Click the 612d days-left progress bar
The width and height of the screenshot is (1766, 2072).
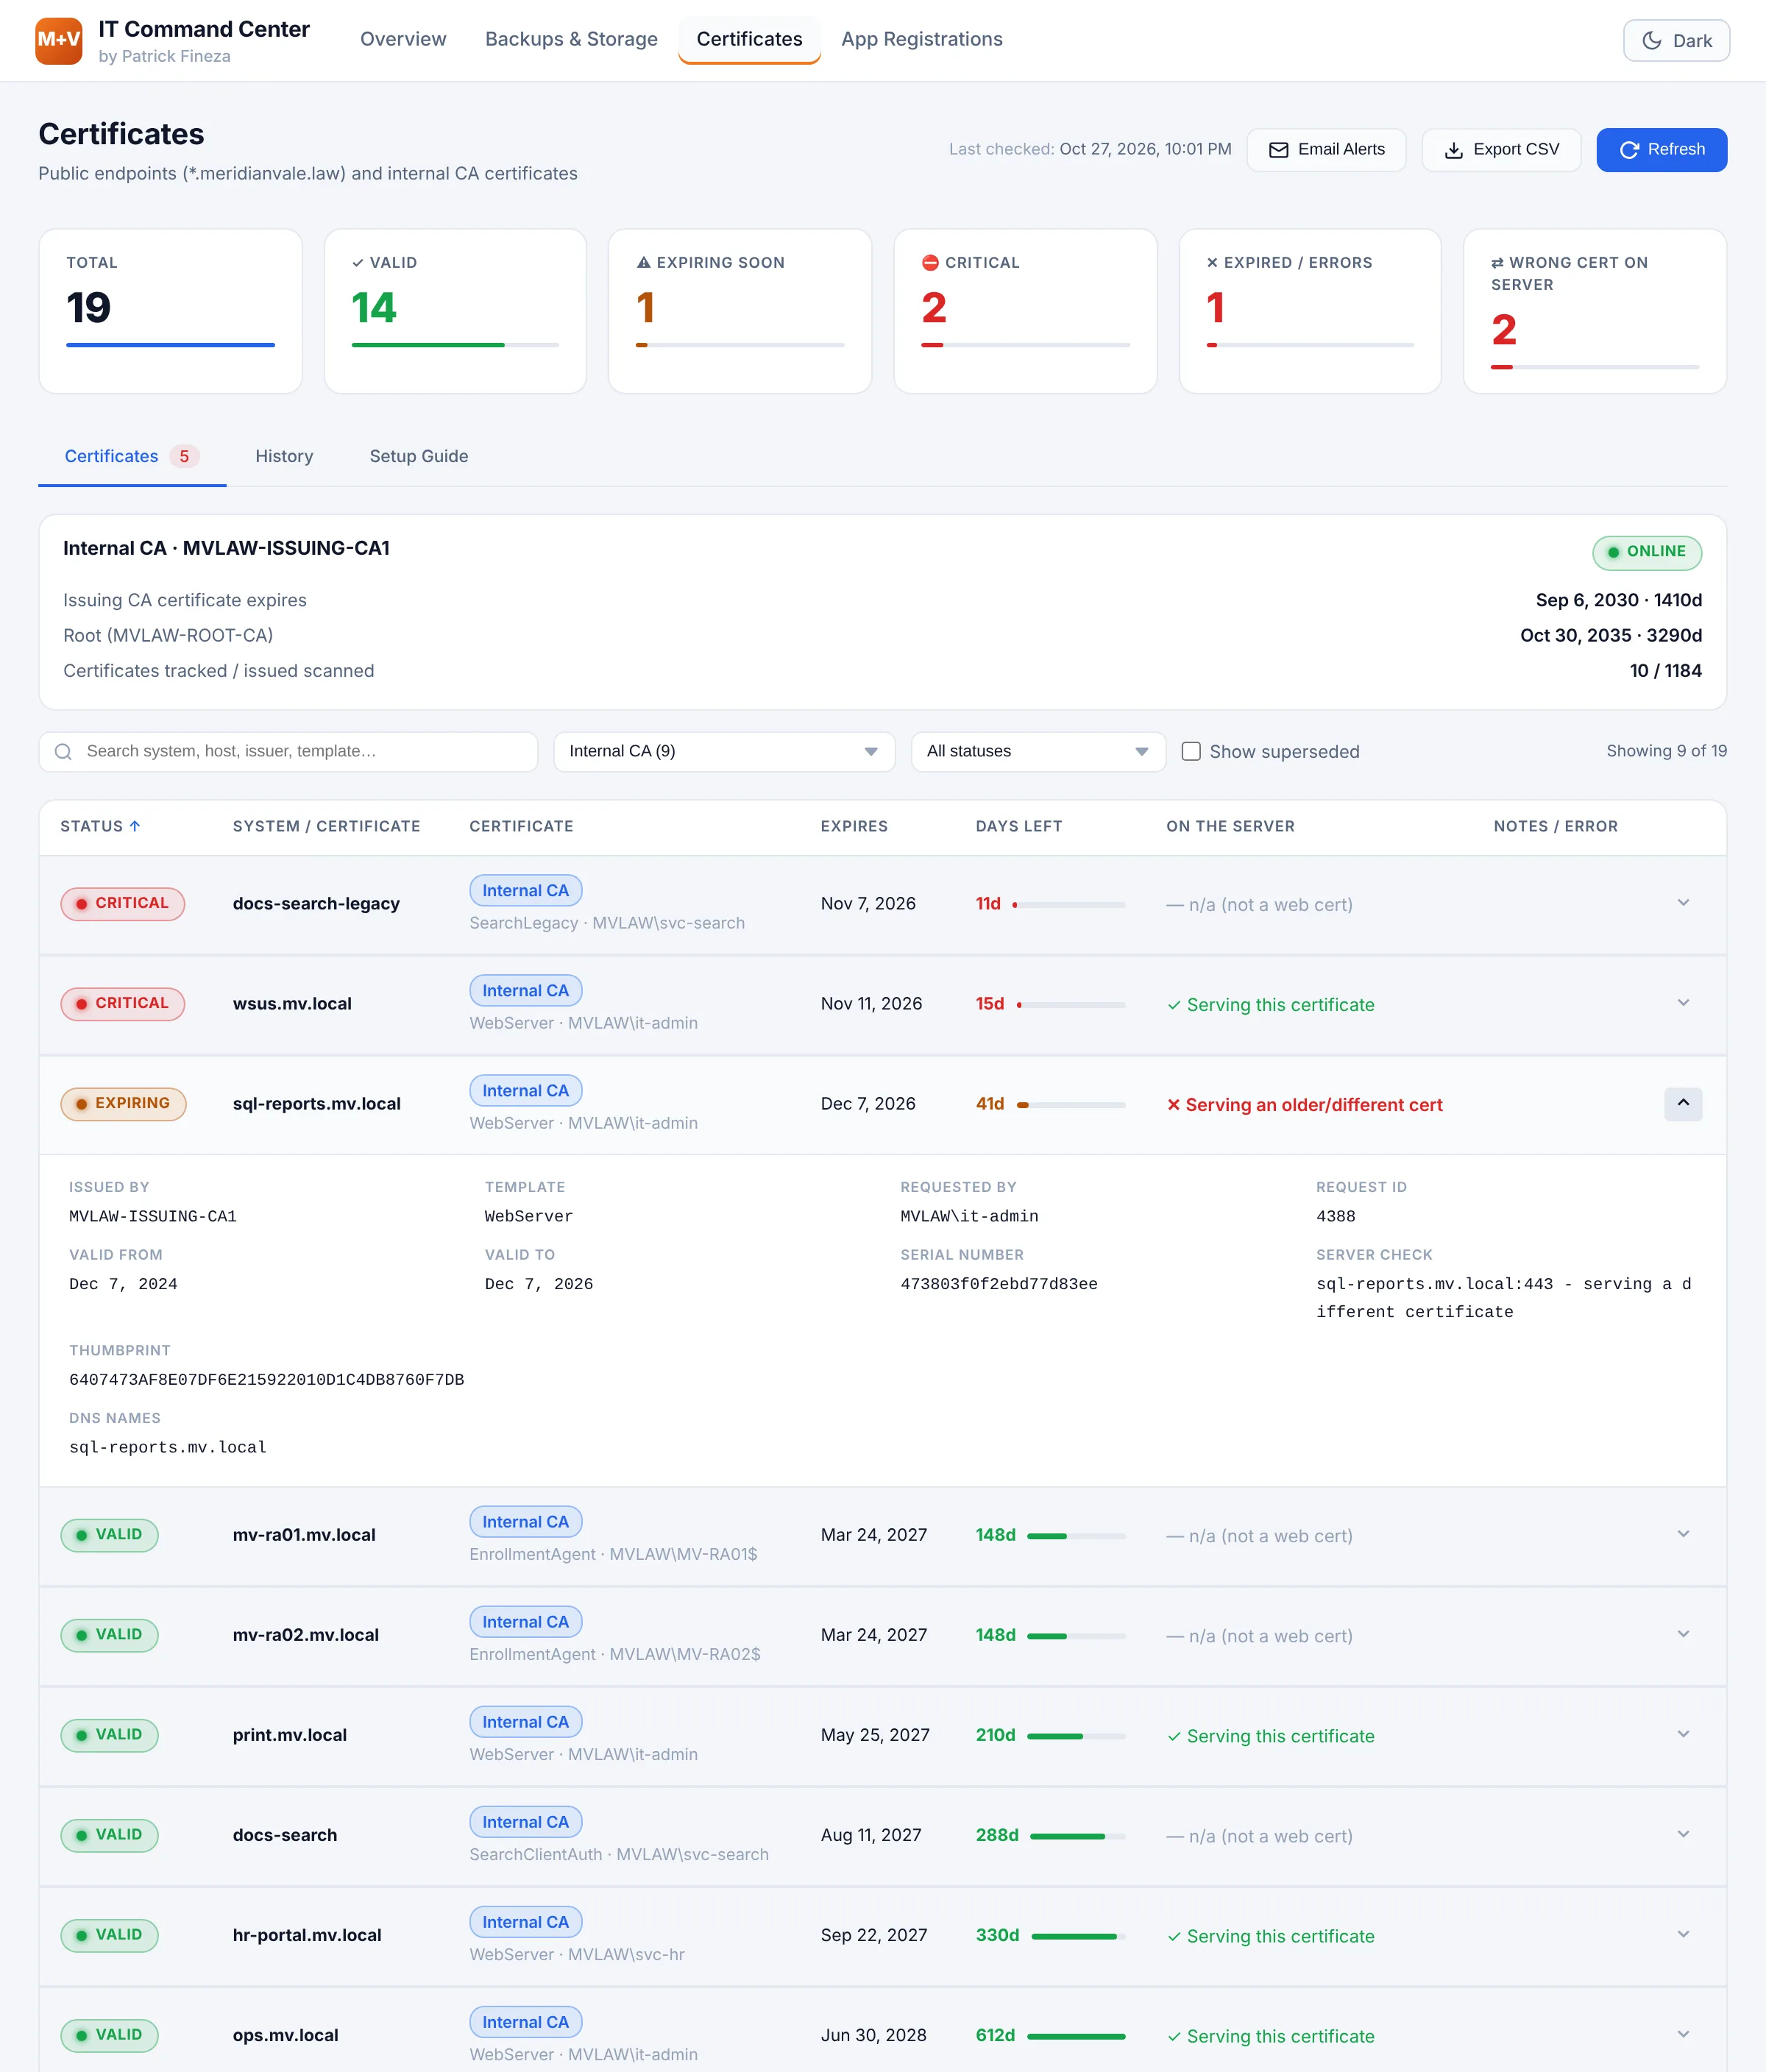(1076, 2036)
